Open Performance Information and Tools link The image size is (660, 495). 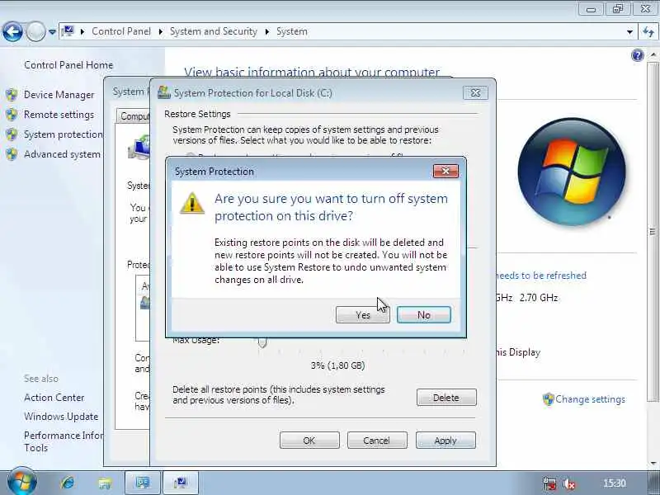[x=64, y=441]
